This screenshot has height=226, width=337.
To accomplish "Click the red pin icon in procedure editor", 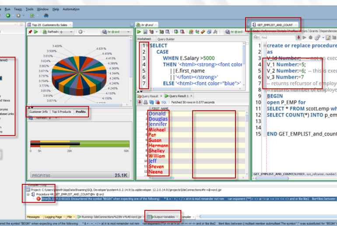I will [298, 37].
